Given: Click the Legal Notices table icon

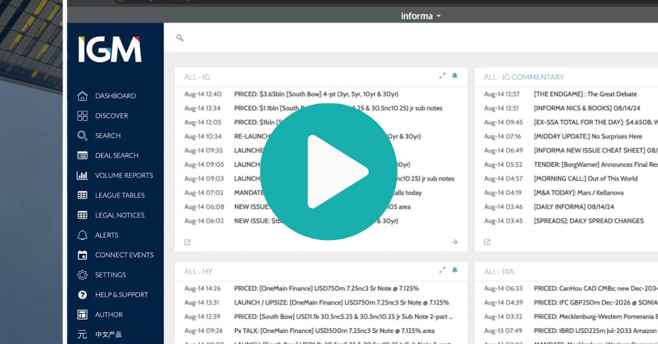Looking at the screenshot, I should point(83,215).
